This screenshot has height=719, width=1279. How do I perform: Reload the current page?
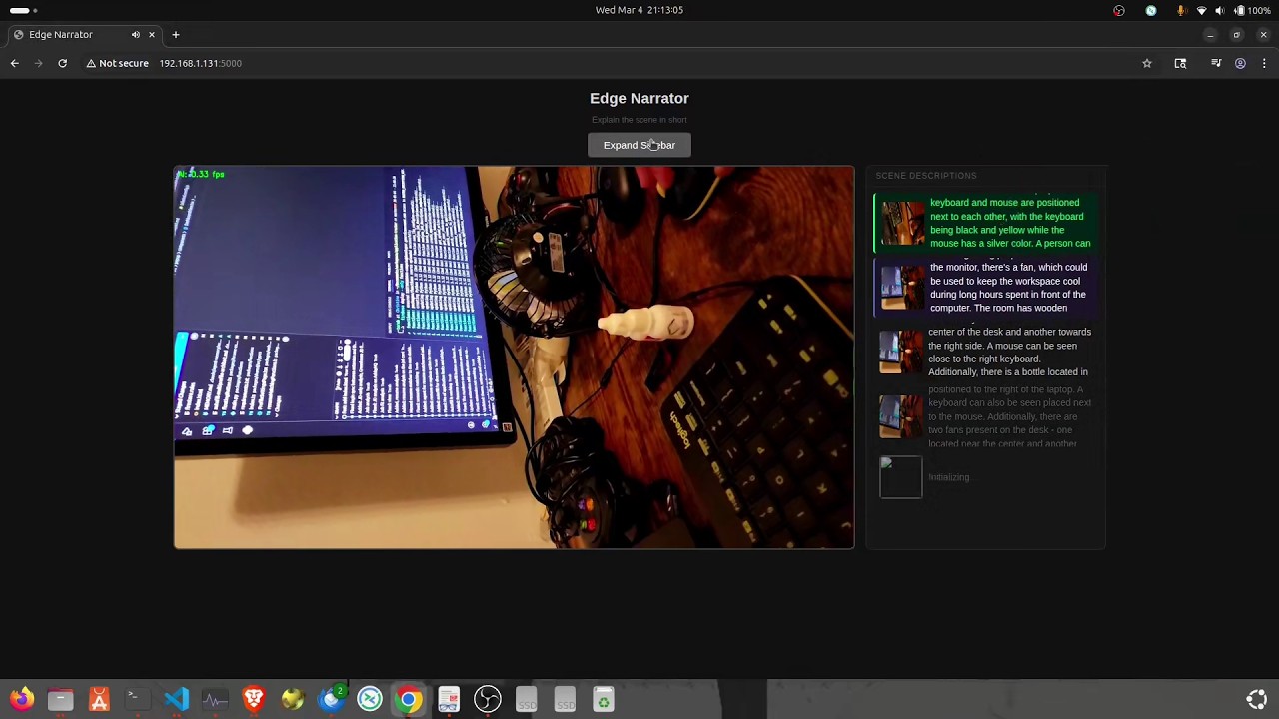pyautogui.click(x=62, y=63)
